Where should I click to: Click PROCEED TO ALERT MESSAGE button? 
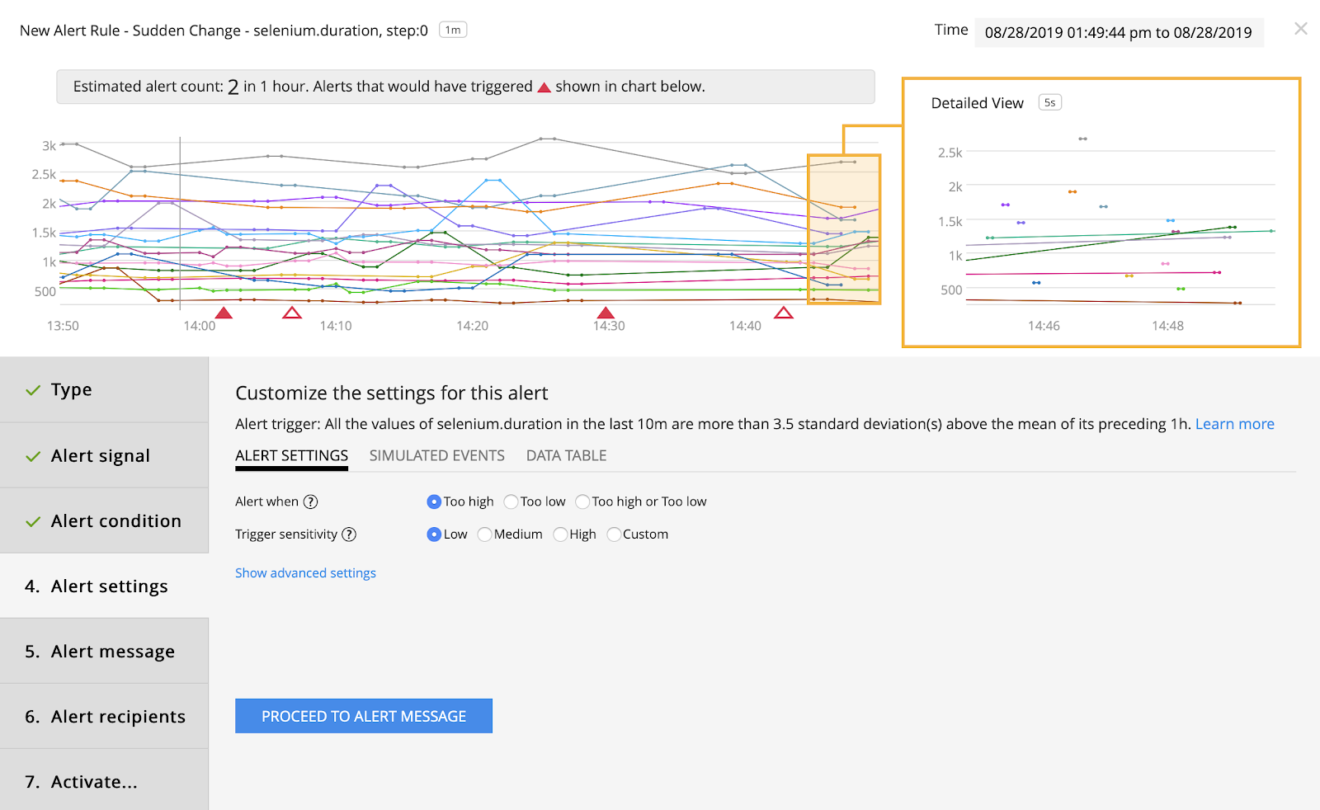[x=364, y=716]
